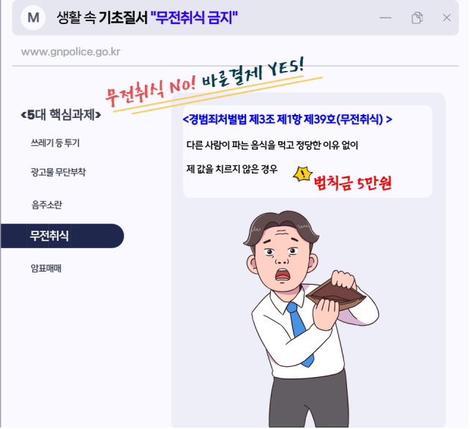Click the red 범칙금 5만원 text
Viewport: 470px width, 429px height.
coord(353,183)
